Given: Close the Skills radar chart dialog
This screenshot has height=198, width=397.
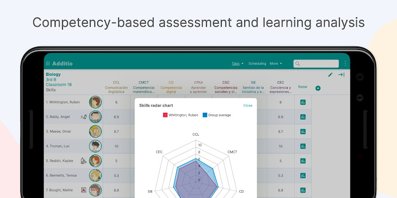Looking at the screenshot, I should 248,105.
